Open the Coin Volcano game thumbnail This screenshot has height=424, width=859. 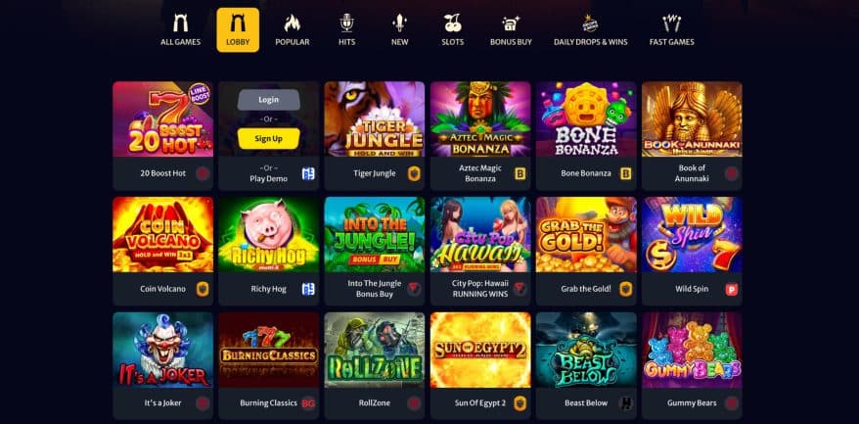coord(162,235)
